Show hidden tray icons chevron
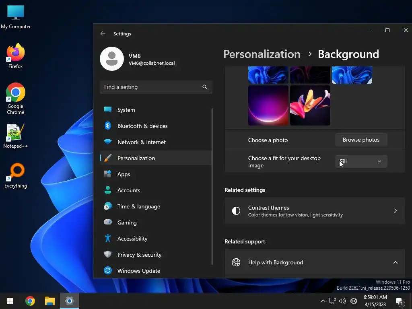Viewport: 412px width, 309px height. click(323, 301)
